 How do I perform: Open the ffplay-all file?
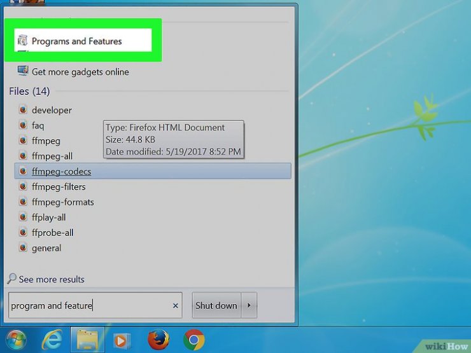pos(48,218)
